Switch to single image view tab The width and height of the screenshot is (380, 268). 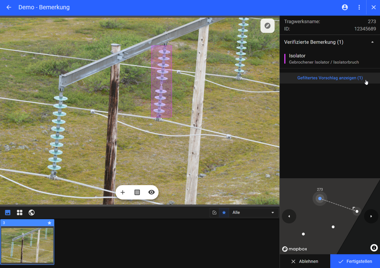click(x=8, y=212)
